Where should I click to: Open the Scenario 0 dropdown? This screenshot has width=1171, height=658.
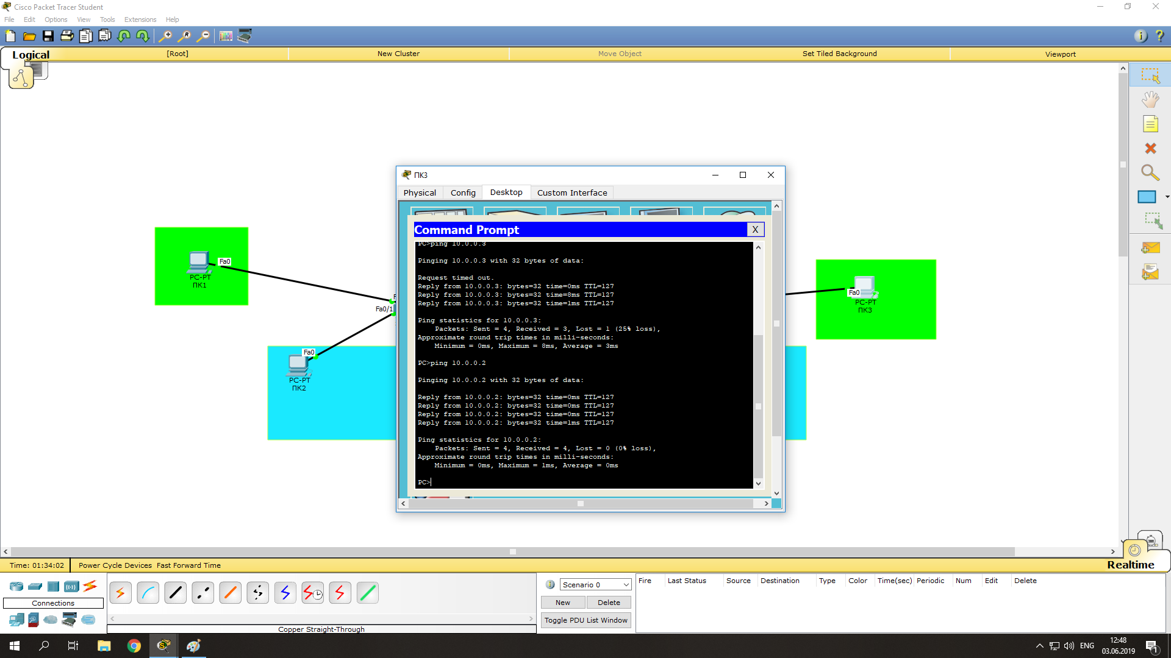(x=595, y=585)
